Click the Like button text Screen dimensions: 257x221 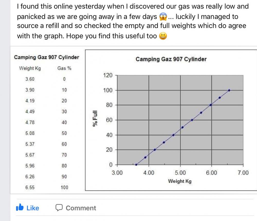click(x=33, y=208)
